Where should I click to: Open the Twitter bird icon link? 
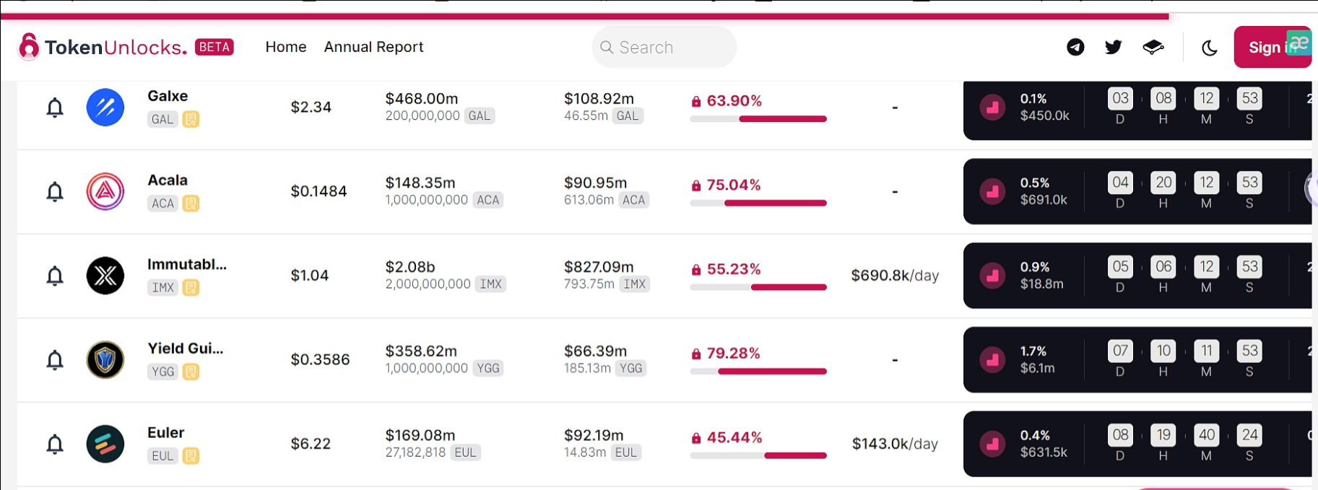pyautogui.click(x=1113, y=47)
